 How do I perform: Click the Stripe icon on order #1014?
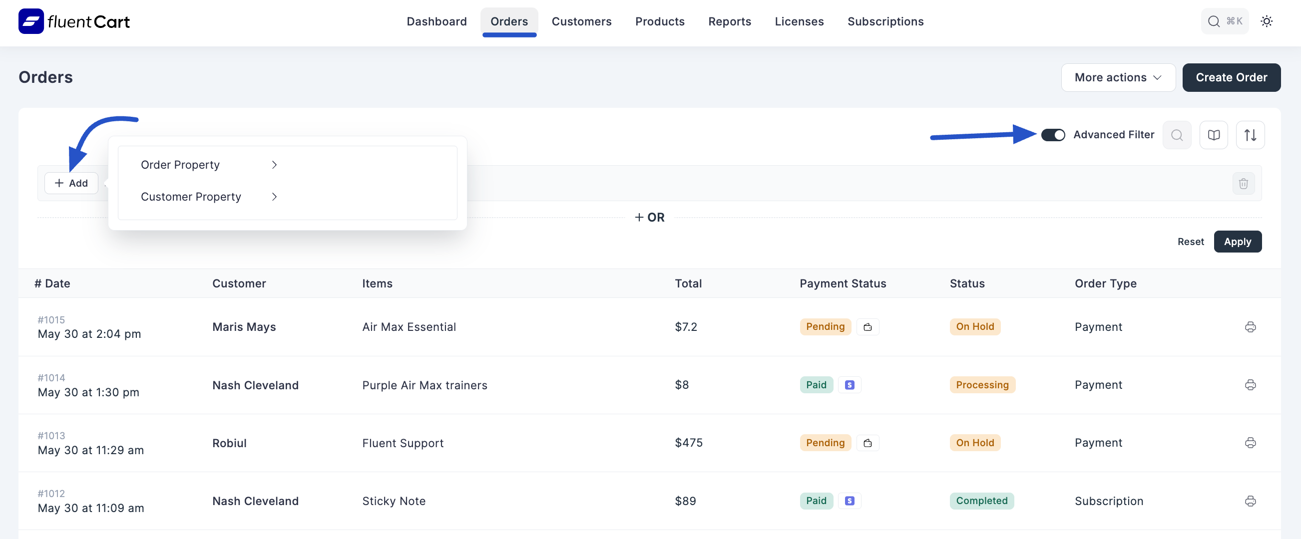850,385
